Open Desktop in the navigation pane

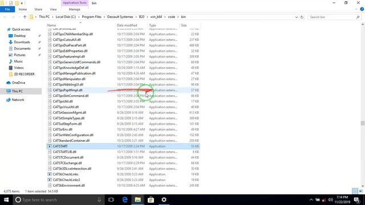19,36
